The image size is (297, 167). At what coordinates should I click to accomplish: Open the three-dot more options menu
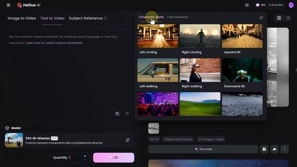(x=284, y=149)
